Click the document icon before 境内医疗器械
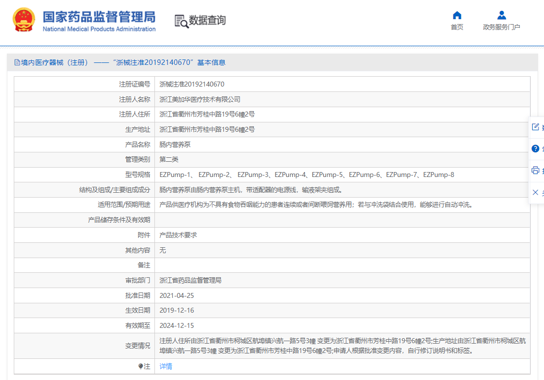 [17, 62]
